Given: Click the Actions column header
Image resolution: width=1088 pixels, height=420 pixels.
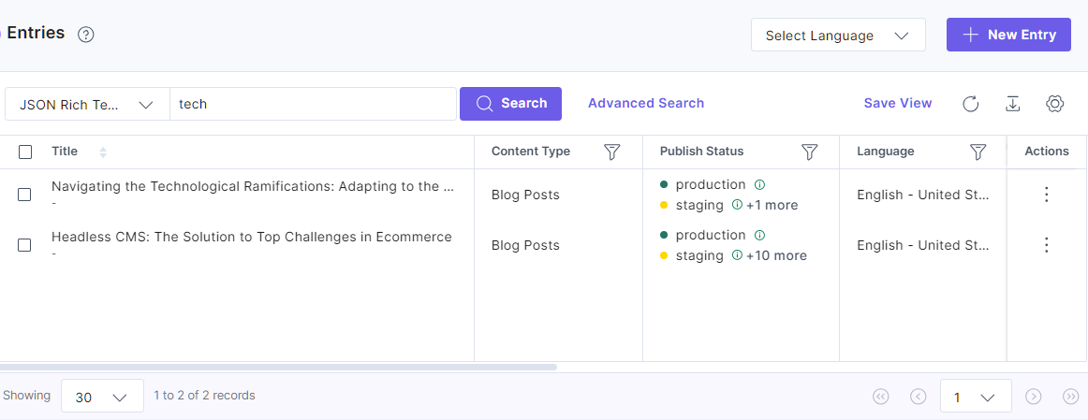Looking at the screenshot, I should click(1047, 152).
